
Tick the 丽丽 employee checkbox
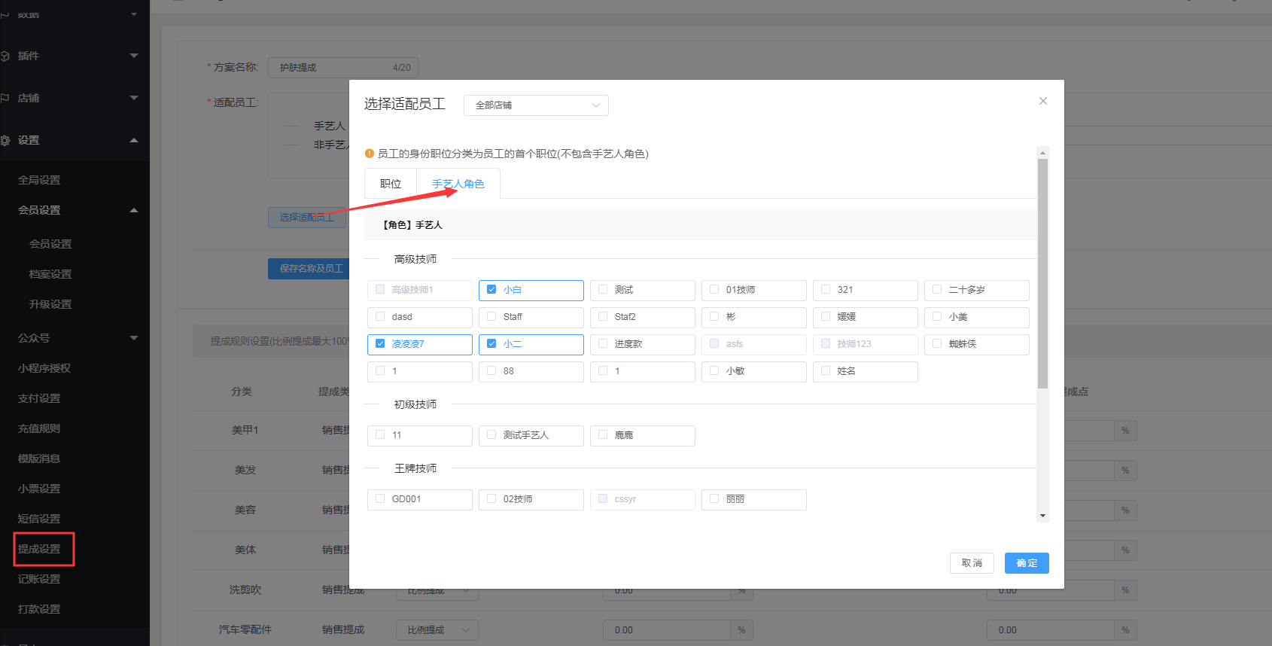click(x=714, y=499)
